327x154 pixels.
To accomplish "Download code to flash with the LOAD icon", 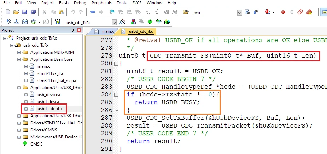I will (58, 22).
